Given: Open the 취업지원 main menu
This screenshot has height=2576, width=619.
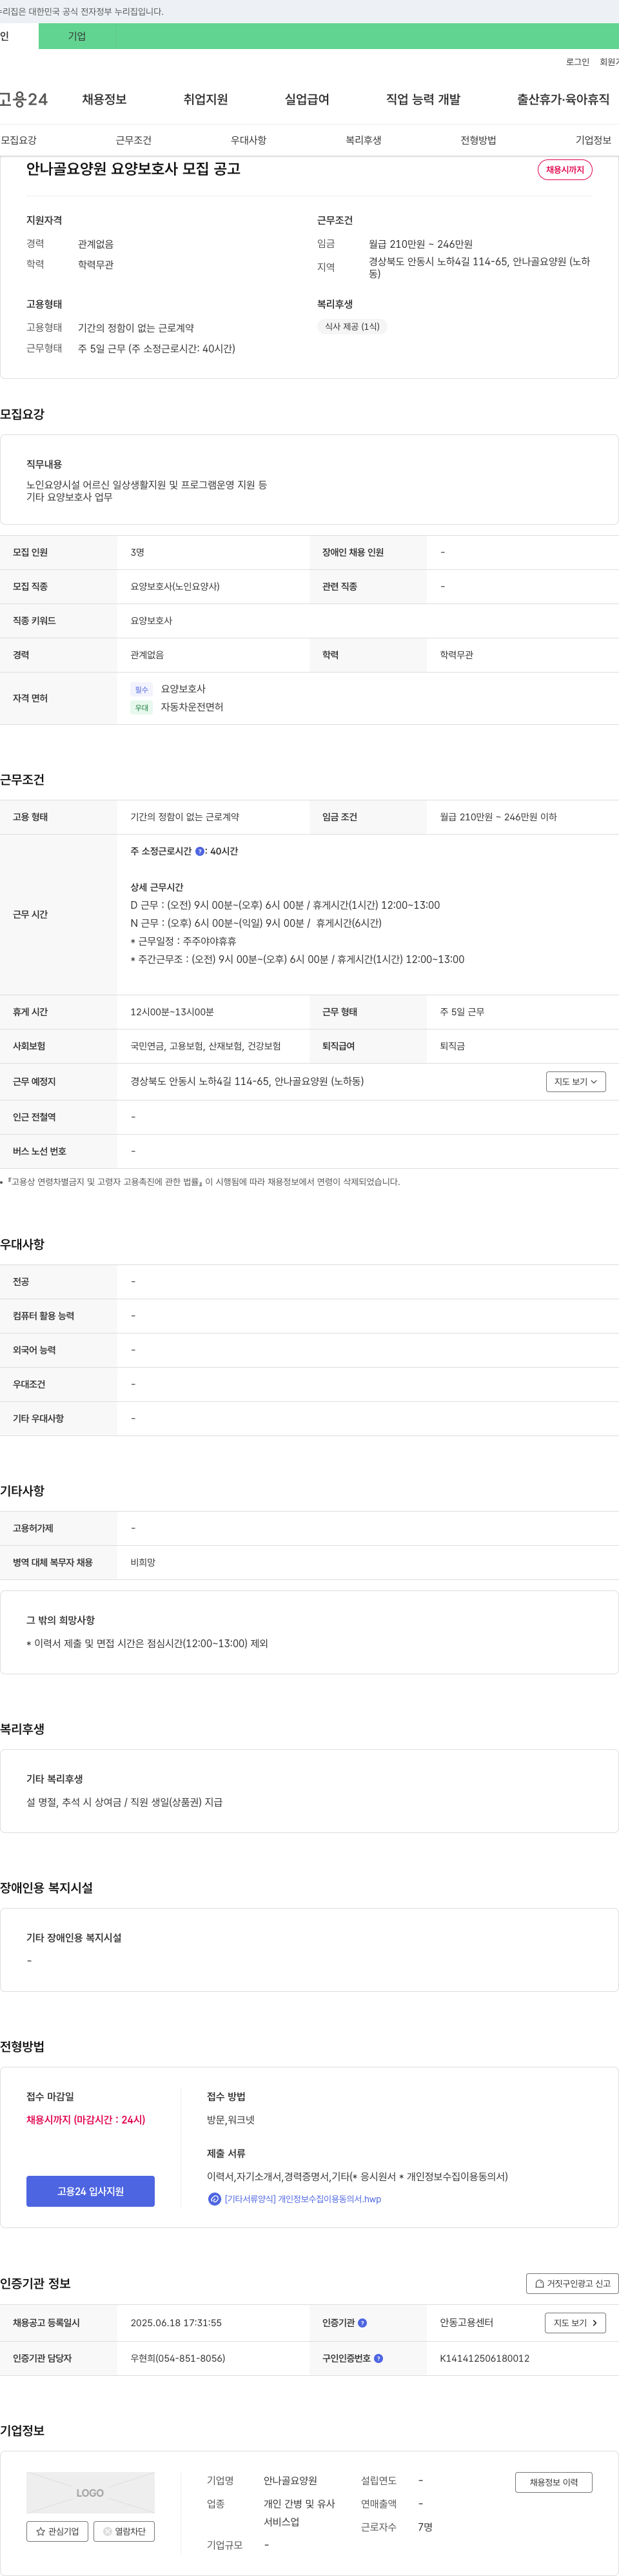Looking at the screenshot, I should point(206,99).
